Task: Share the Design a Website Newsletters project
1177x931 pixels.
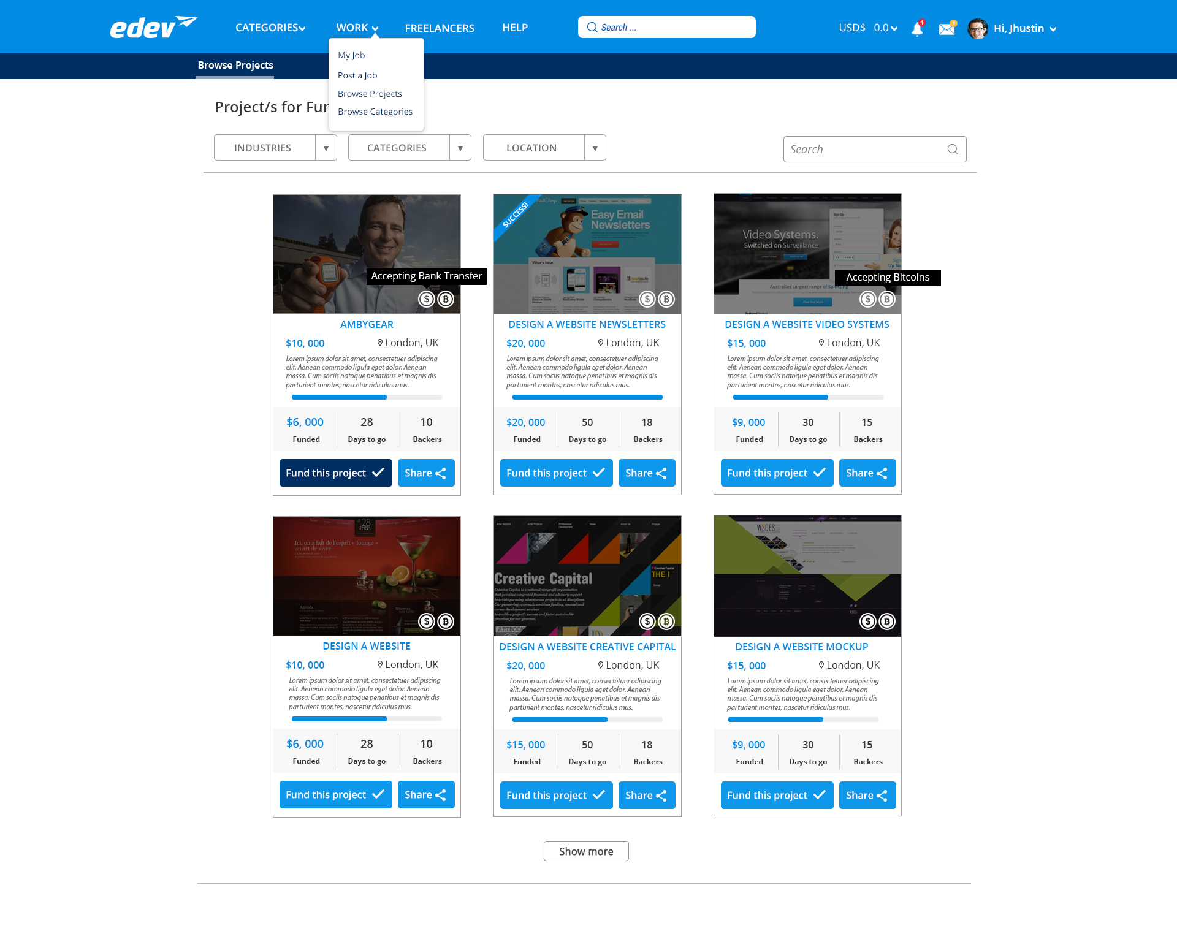Action: [646, 473]
